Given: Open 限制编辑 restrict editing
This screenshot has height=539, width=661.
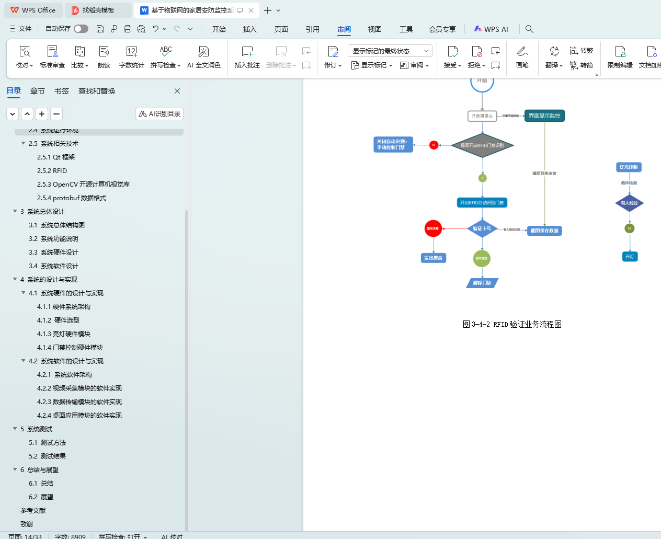Looking at the screenshot, I should coord(620,57).
